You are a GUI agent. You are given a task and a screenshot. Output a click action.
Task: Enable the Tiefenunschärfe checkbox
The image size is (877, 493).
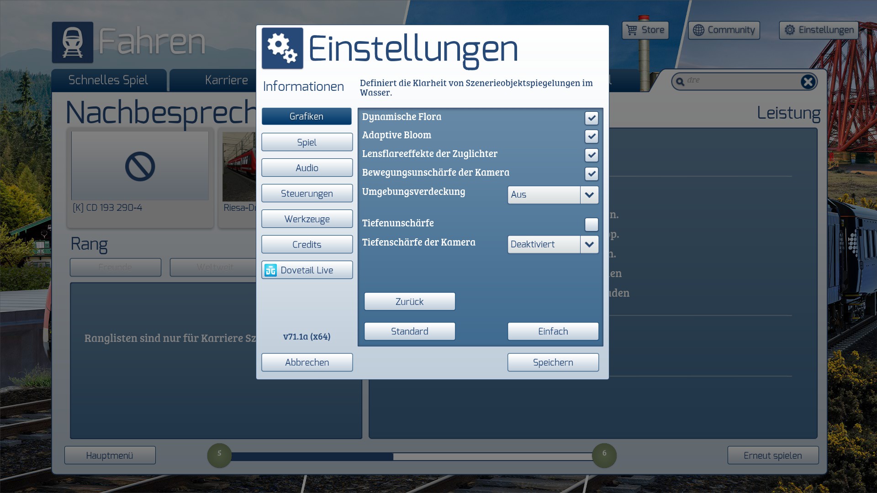[591, 224]
